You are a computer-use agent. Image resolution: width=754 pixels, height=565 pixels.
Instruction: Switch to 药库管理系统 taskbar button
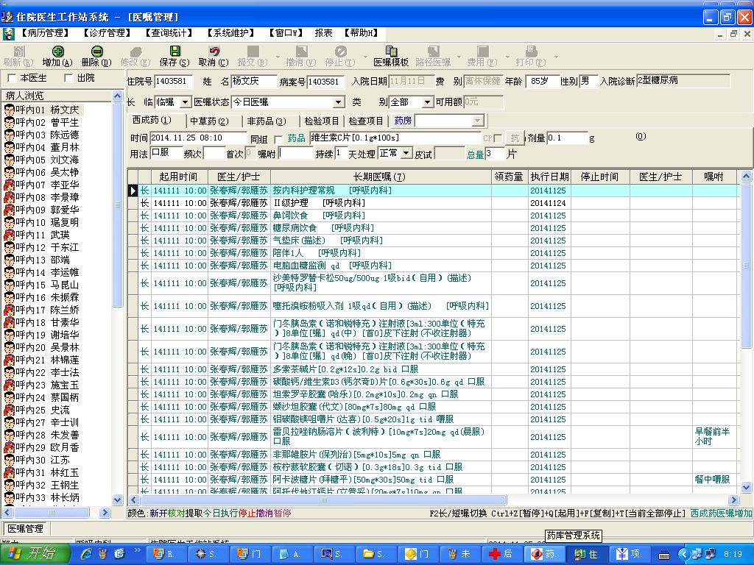pyautogui.click(x=544, y=554)
